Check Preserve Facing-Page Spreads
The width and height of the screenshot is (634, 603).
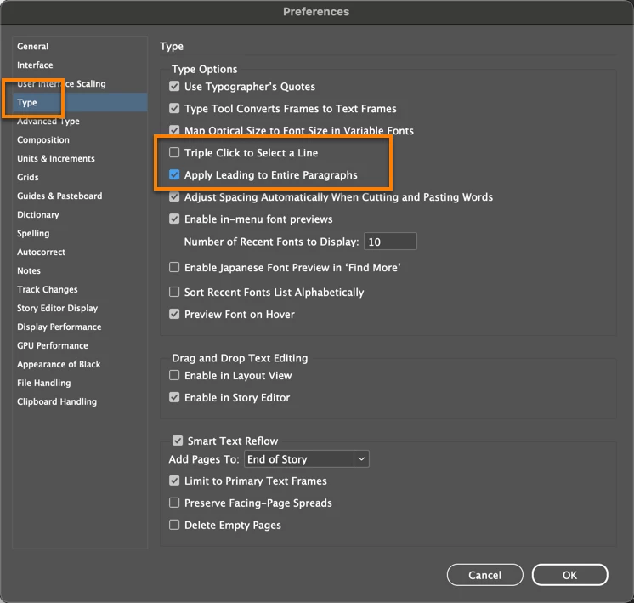click(174, 503)
